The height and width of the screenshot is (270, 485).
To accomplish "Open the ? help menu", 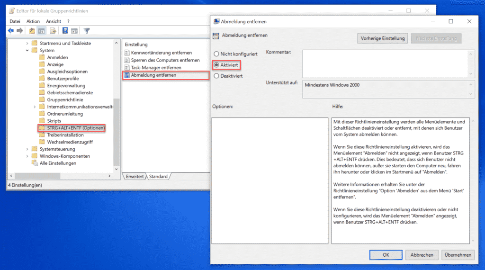I will click(x=68, y=21).
